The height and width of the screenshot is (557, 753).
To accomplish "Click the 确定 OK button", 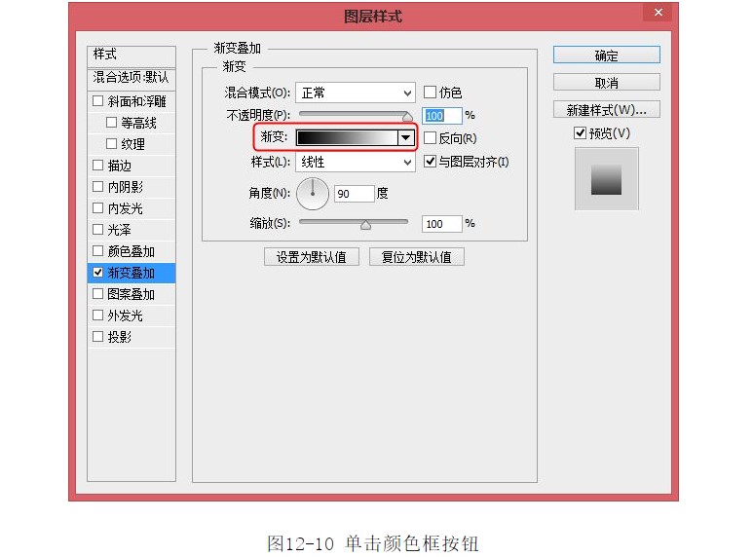I will pyautogui.click(x=606, y=56).
